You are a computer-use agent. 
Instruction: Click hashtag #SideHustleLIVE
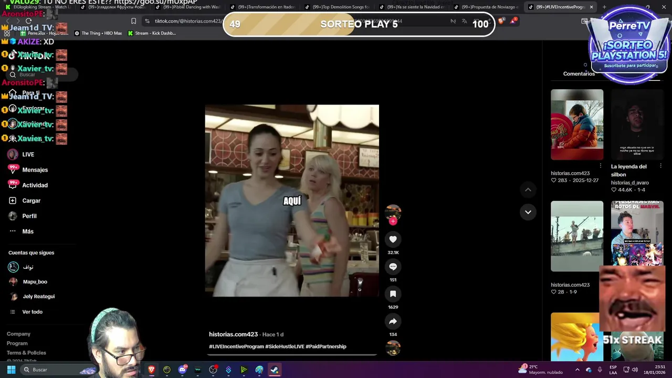tap(285, 346)
